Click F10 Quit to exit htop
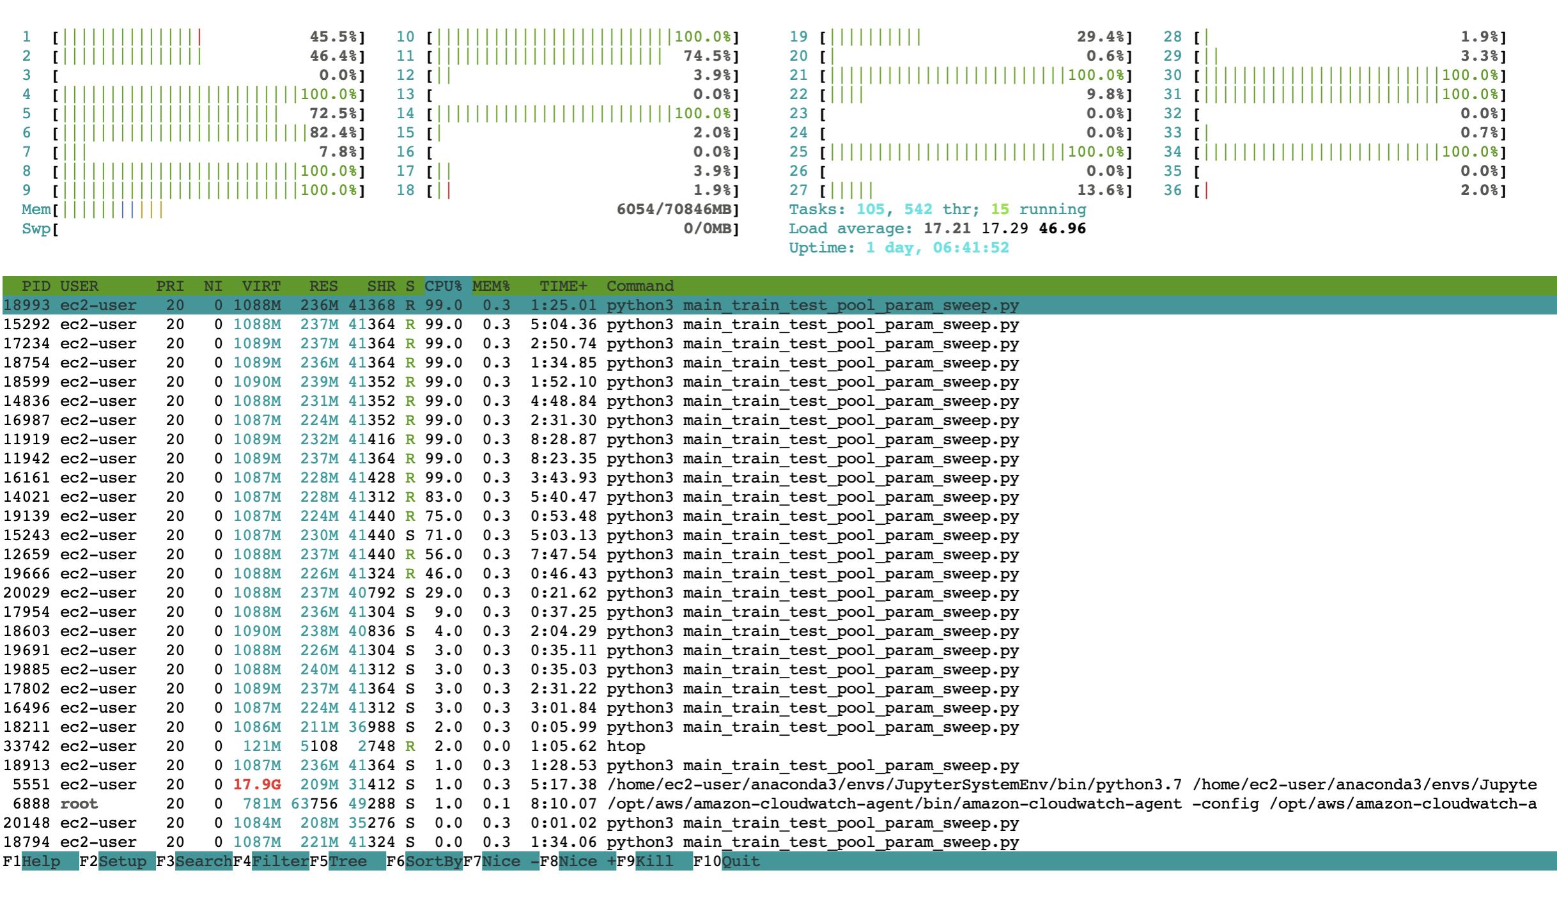 727,861
